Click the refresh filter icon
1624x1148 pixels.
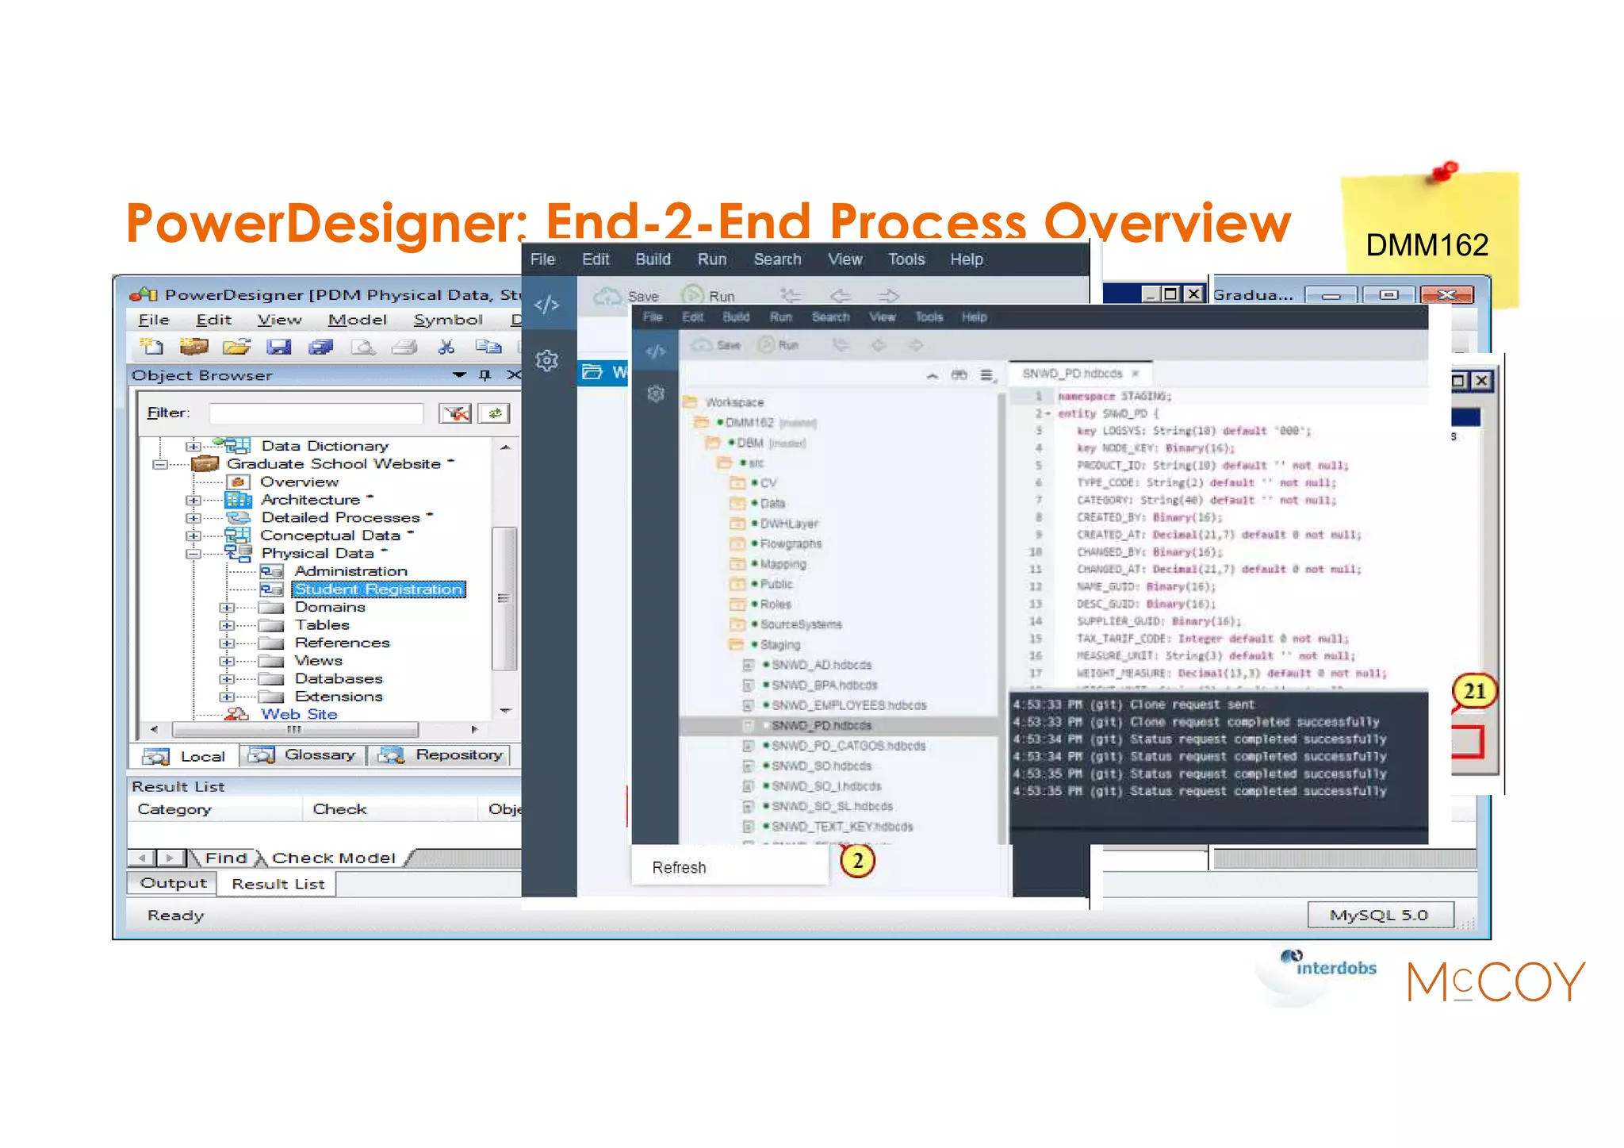(x=494, y=413)
